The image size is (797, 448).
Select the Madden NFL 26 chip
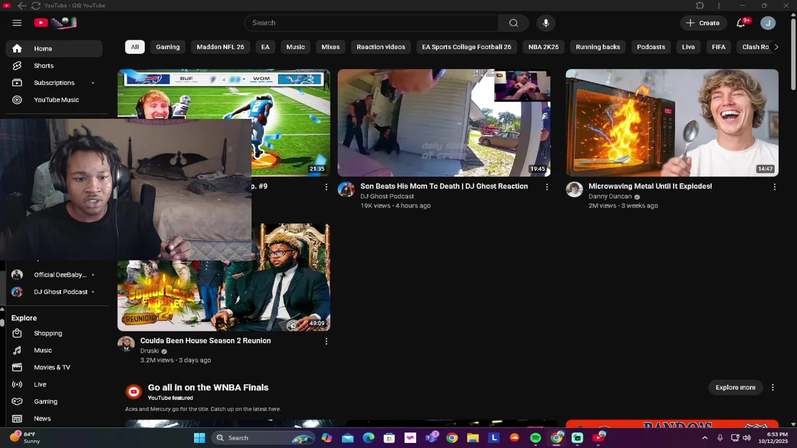(220, 47)
